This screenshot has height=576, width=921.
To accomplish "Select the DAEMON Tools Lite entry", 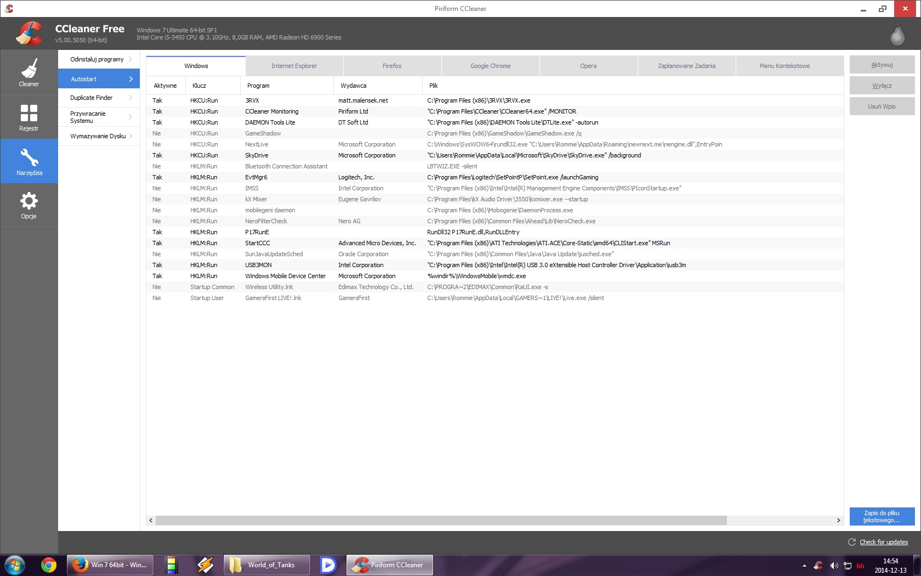I will (495, 122).
